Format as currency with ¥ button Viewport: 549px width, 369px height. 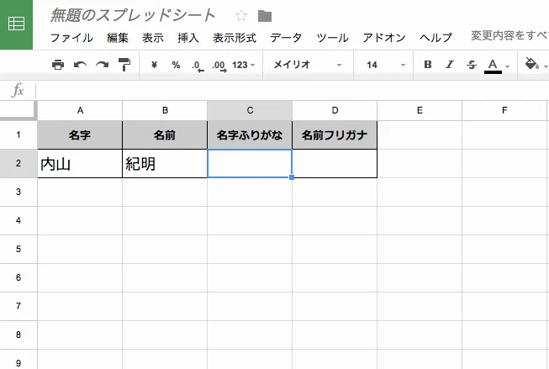coord(154,65)
